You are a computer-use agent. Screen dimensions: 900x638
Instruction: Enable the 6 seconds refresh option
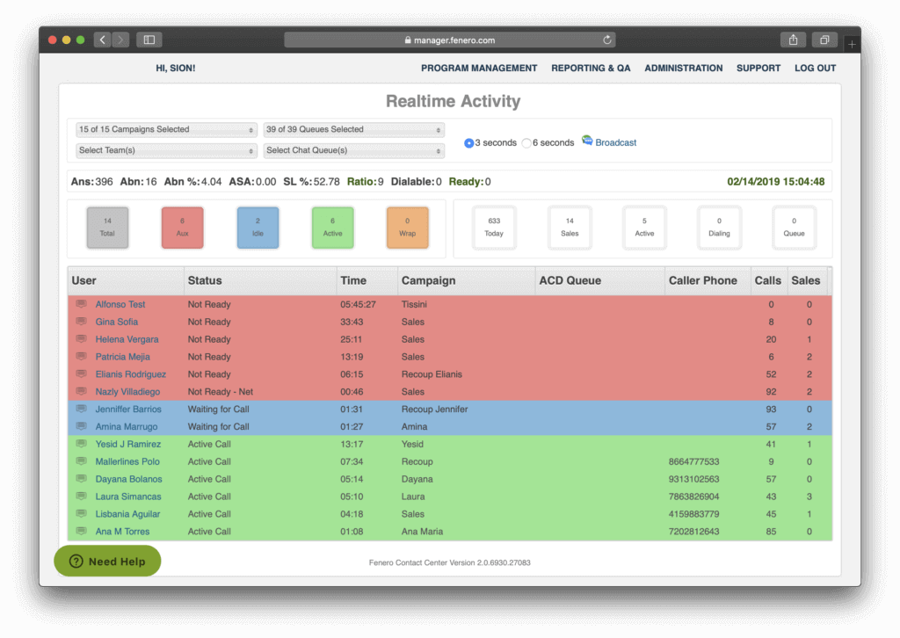point(526,141)
